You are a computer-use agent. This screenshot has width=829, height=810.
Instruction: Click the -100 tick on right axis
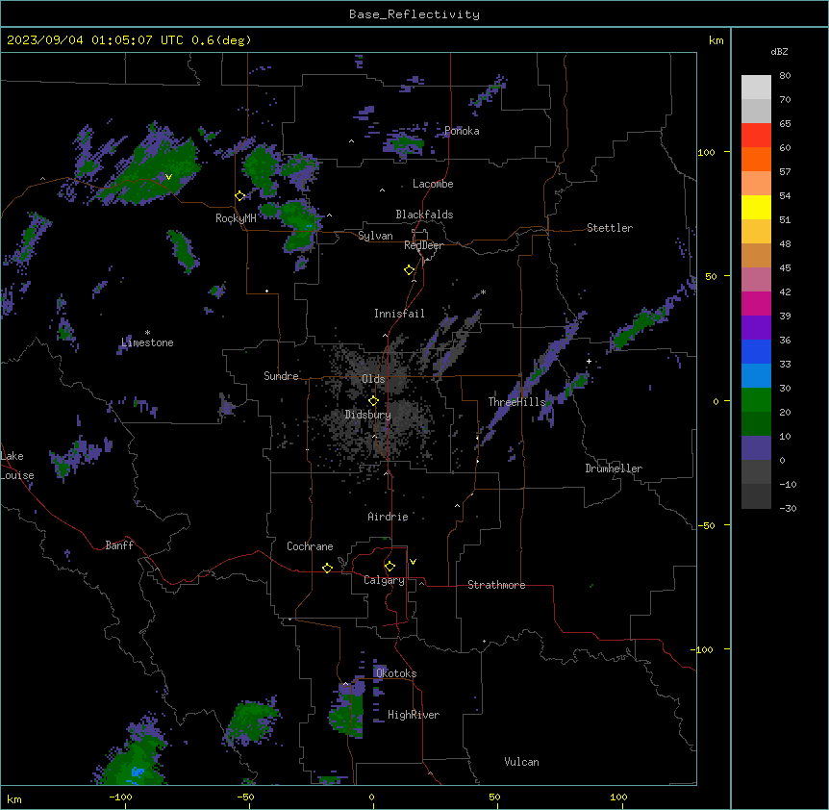click(703, 649)
